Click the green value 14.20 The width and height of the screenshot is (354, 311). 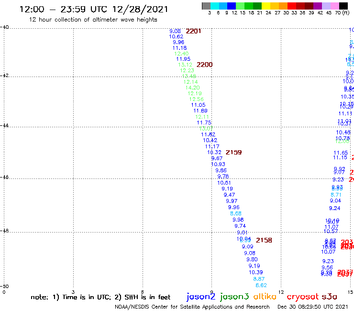(193, 88)
